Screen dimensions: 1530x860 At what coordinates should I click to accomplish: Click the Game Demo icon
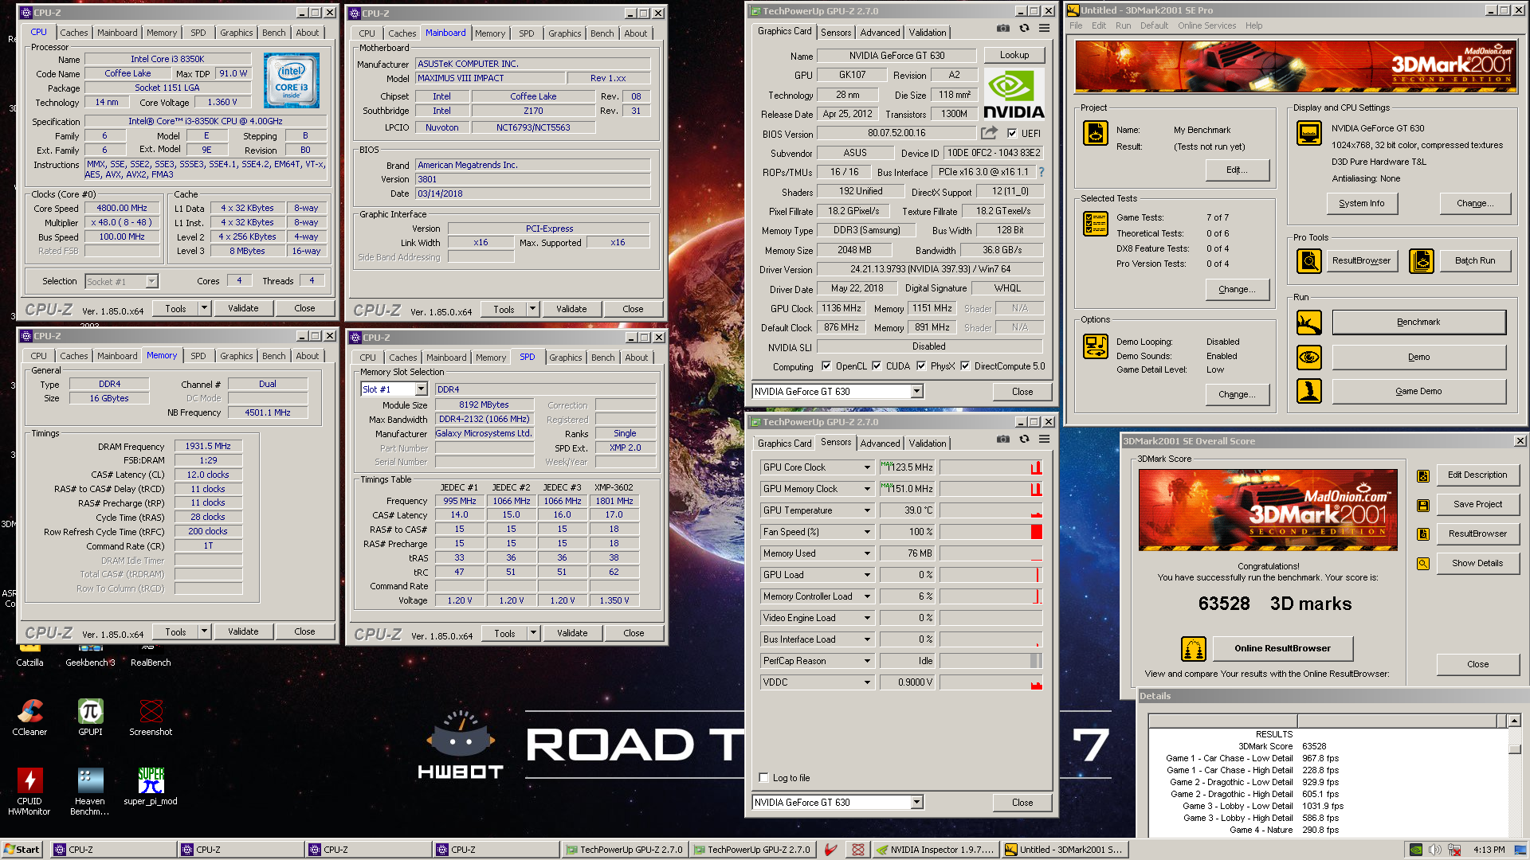[x=1308, y=391]
